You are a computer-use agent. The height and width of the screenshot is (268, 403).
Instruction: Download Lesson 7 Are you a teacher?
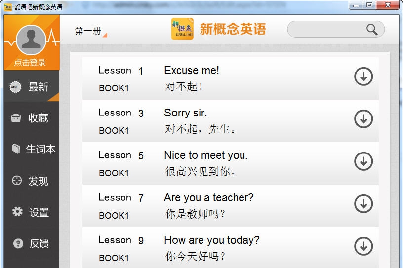tap(363, 204)
